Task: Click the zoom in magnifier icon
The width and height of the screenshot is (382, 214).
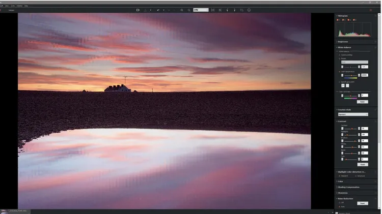Action: (182, 10)
